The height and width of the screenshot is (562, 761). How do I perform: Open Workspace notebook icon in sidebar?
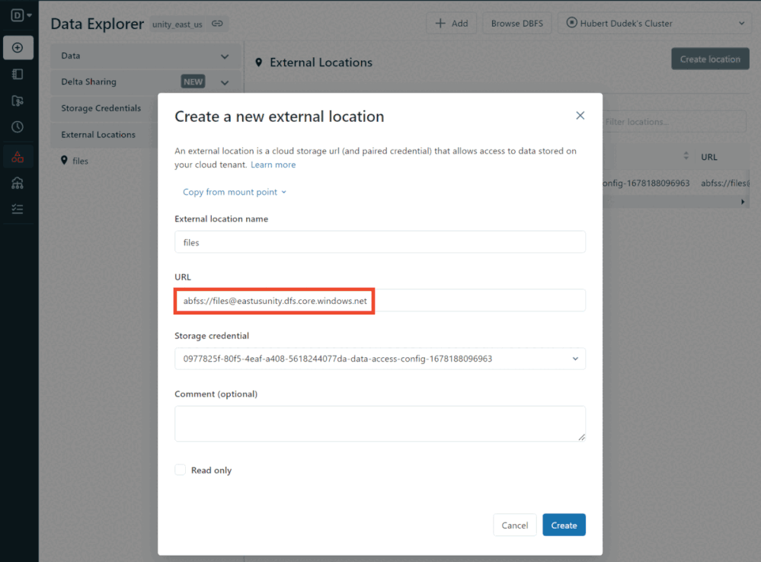tap(18, 75)
